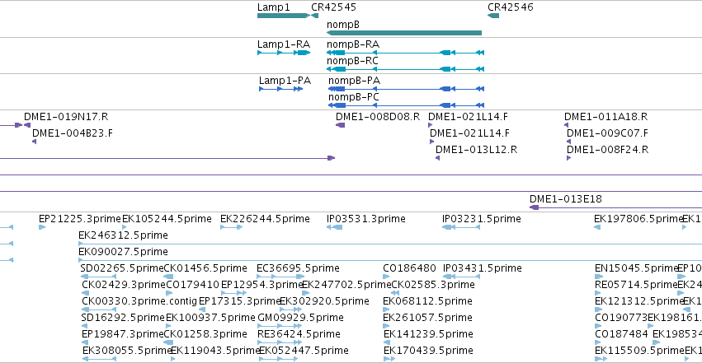Select the RE05714.5prime label
This screenshot has width=702, height=363.
tap(636, 285)
